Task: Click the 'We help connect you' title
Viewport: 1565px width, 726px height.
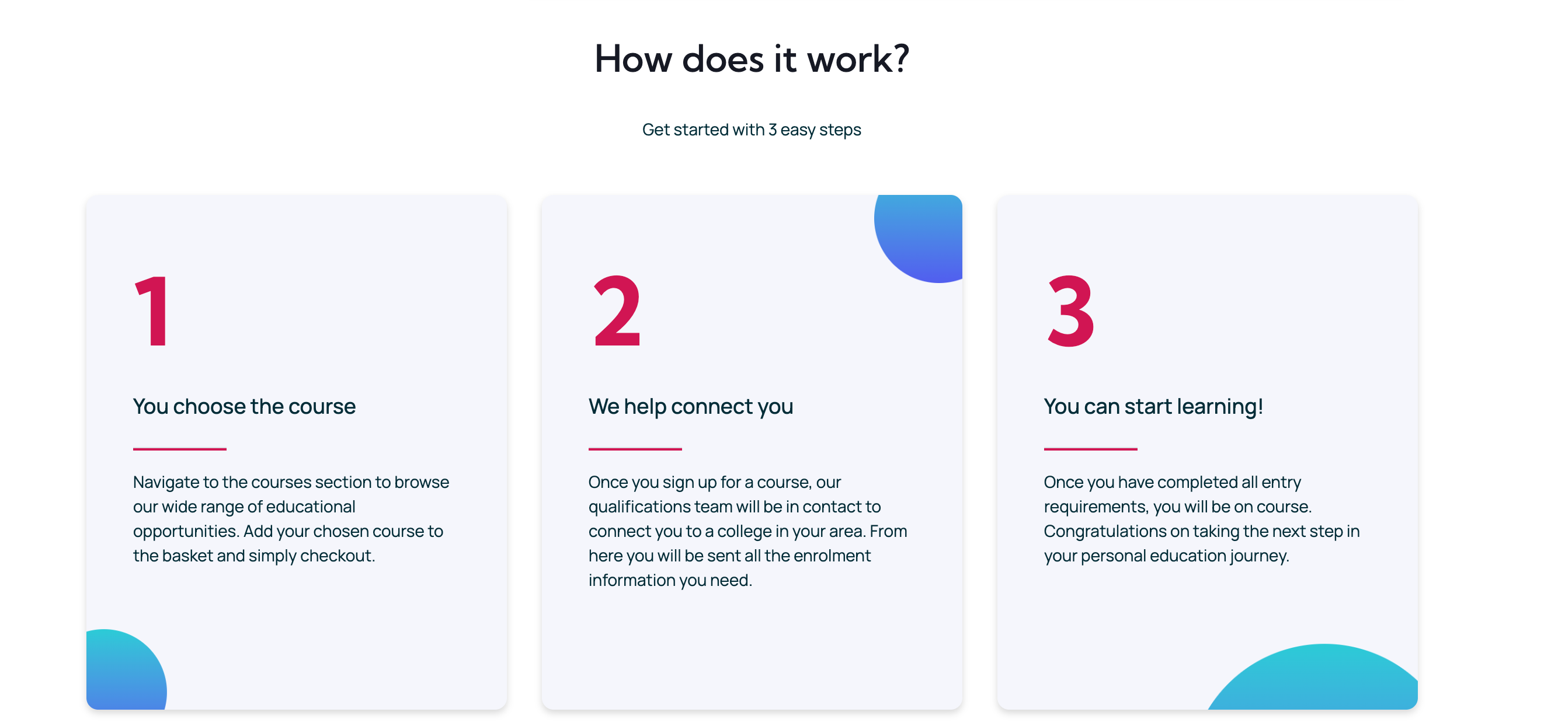Action: point(691,406)
